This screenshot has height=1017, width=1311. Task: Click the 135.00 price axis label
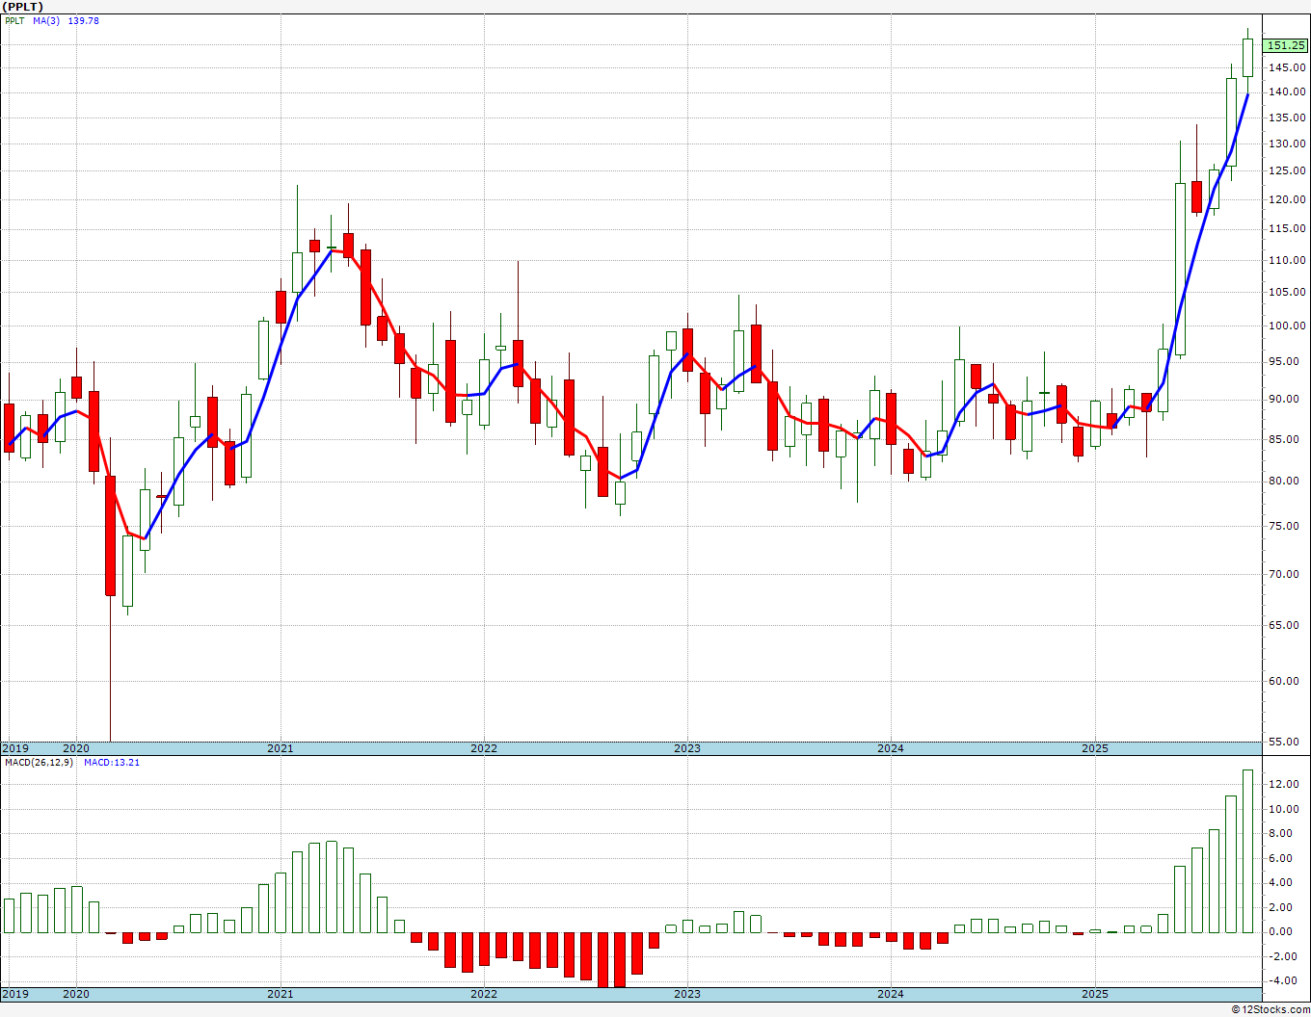click(x=1288, y=117)
